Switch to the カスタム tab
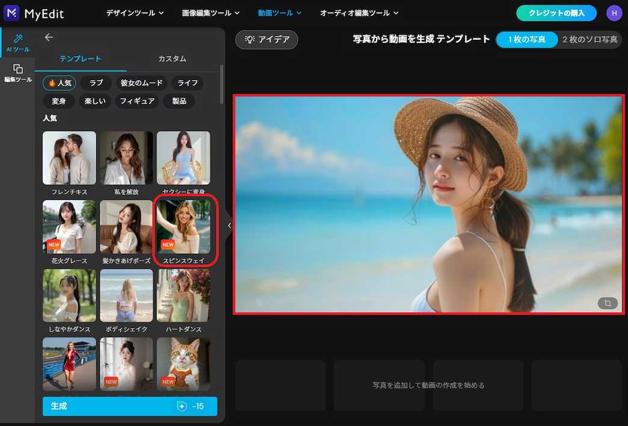The width and height of the screenshot is (628, 426). [x=171, y=60]
